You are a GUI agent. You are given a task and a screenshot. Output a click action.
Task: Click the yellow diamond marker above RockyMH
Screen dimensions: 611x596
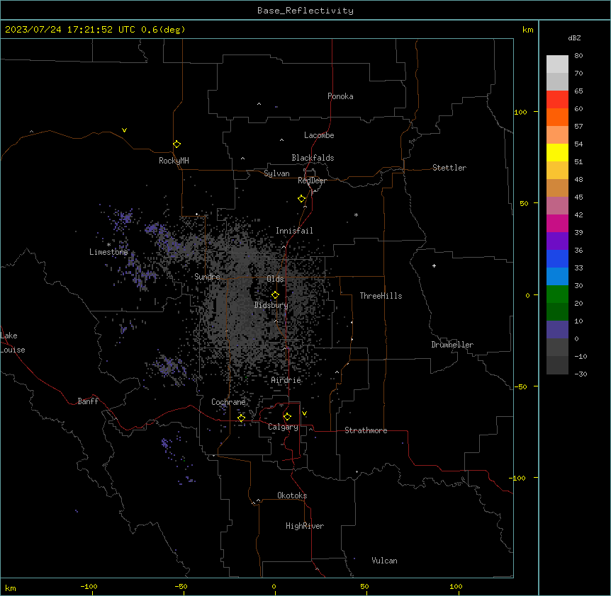point(177,144)
